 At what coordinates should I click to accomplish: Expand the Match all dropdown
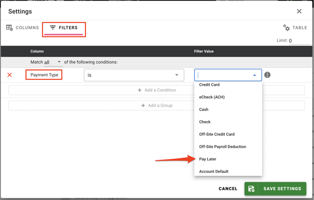52,62
